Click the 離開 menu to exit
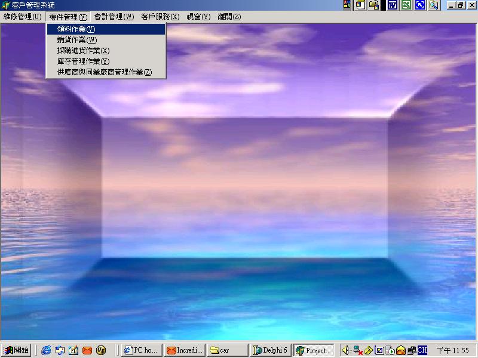The height and width of the screenshot is (358, 478). tap(229, 17)
